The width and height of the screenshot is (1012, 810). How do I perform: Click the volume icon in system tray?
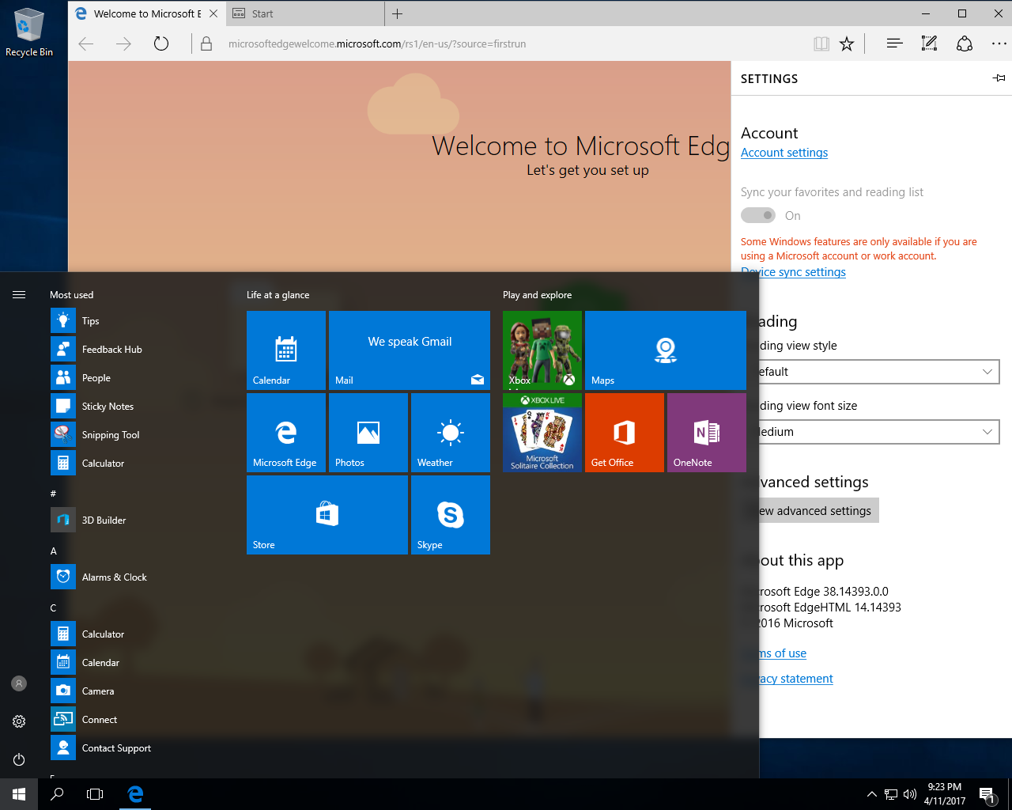pos(910,794)
